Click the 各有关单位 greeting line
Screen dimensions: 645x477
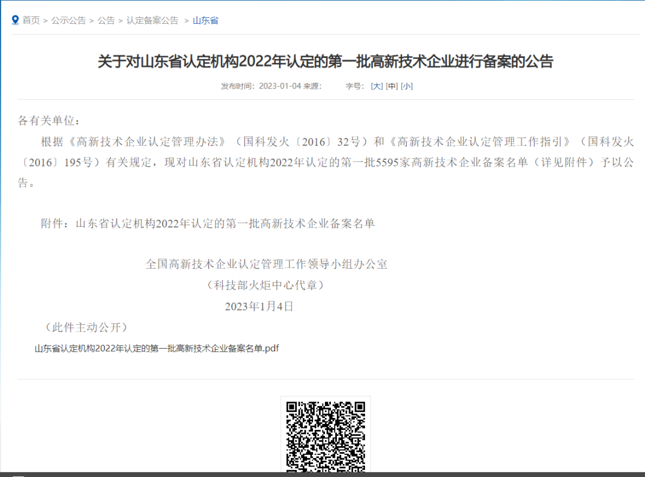(48, 121)
